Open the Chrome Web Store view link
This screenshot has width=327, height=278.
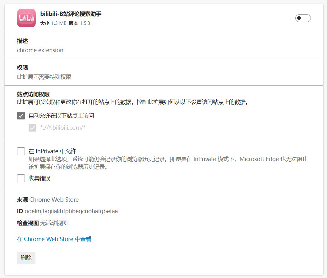(x=54, y=239)
